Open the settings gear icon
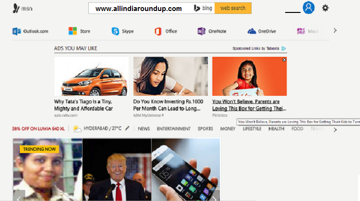This screenshot has height=201, width=360. [x=325, y=8]
